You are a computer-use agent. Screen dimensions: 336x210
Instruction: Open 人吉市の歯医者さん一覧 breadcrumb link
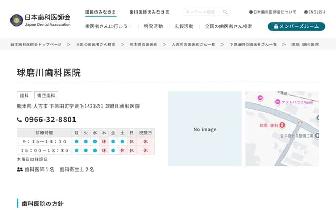(x=193, y=45)
